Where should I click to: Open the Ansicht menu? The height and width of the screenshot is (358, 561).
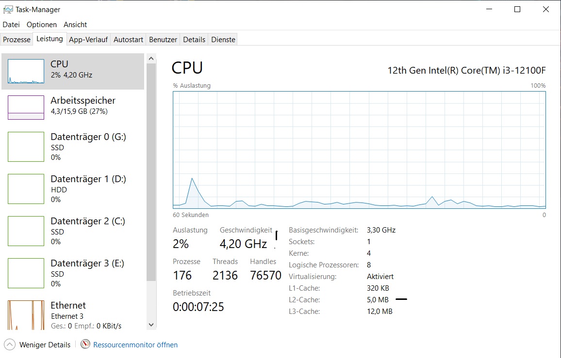click(75, 25)
